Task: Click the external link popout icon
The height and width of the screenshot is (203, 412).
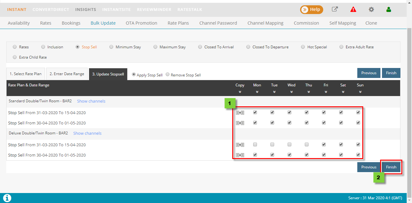Action: (x=335, y=9)
